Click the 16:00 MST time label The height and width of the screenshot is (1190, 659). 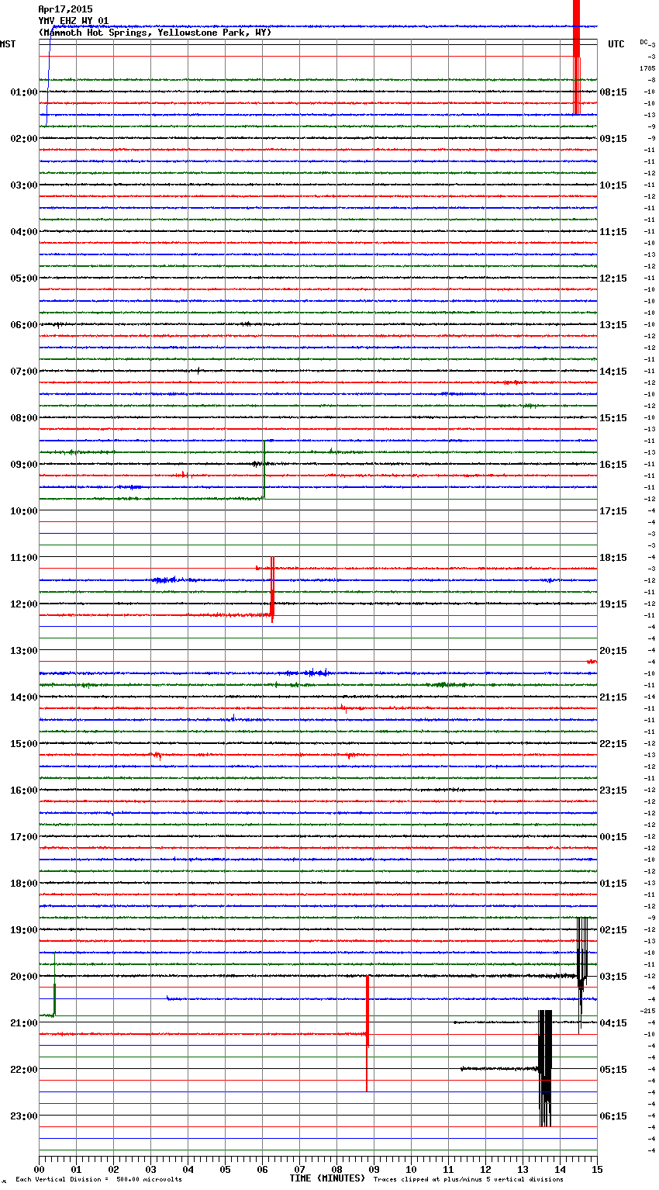click(24, 790)
